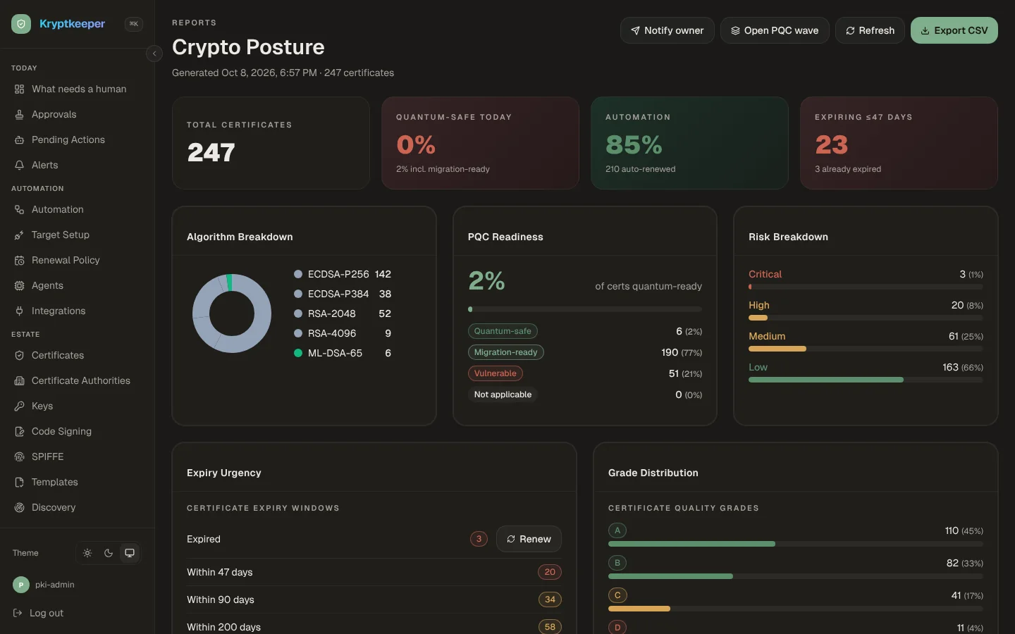Click the Discovery radar icon
This screenshot has height=634, width=1015.
(x=19, y=507)
